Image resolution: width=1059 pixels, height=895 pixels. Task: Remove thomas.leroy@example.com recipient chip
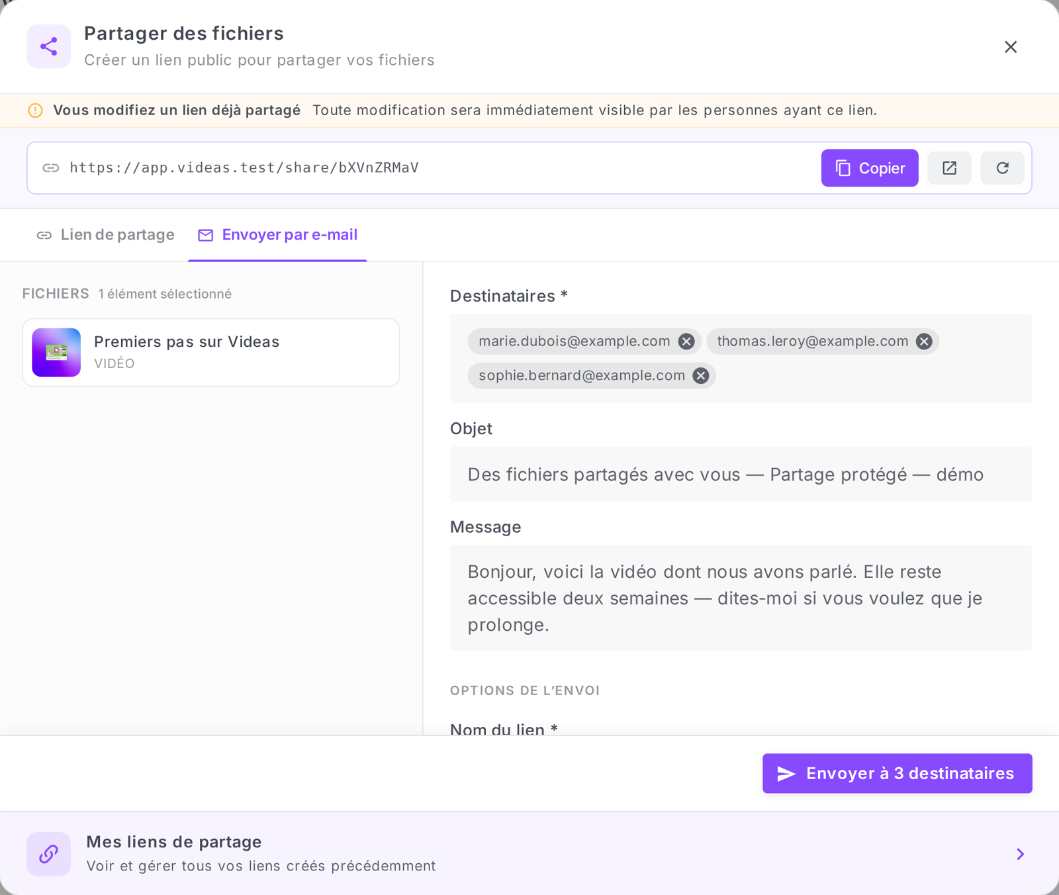(924, 342)
